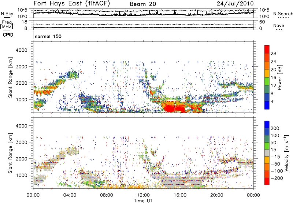Click the '24/Jul/2010' date label
Image resolution: width=293 pixels, height=203 pixels.
click(235, 4)
